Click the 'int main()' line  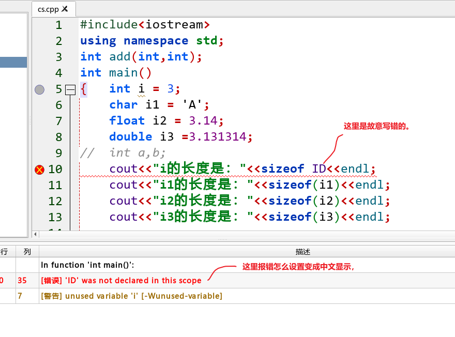116,73
